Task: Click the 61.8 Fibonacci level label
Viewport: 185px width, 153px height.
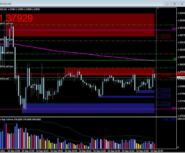Action: pyautogui.click(x=174, y=108)
